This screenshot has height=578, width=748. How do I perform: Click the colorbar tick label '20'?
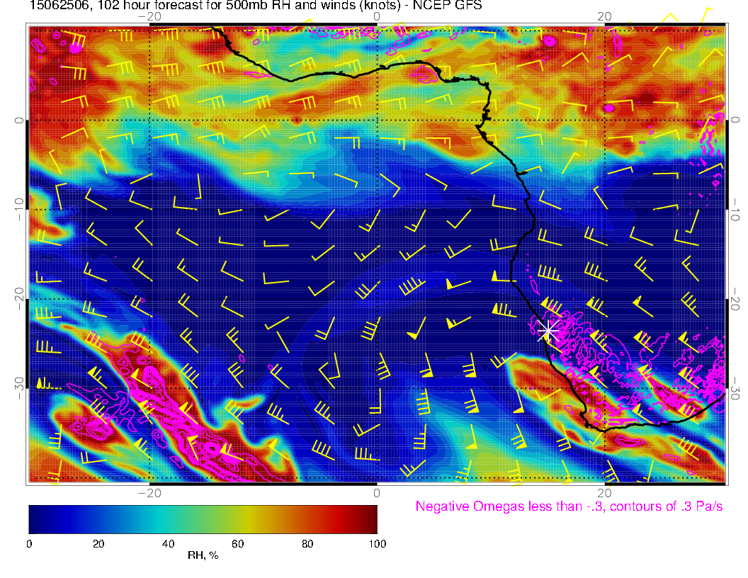coord(98,544)
